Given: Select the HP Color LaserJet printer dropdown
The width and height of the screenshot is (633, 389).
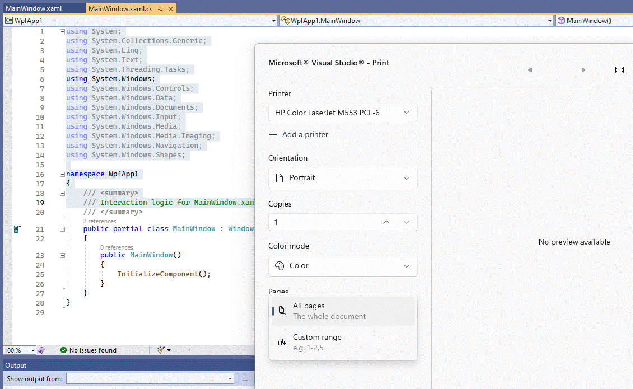Looking at the screenshot, I should (x=343, y=113).
